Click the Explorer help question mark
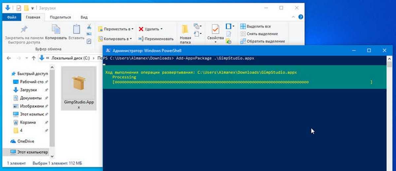The height and width of the screenshot is (171, 396). 301,17
